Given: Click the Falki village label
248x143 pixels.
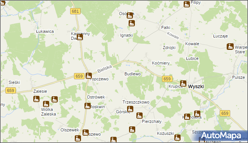Looking at the screenshot, I should tap(166, 27).
